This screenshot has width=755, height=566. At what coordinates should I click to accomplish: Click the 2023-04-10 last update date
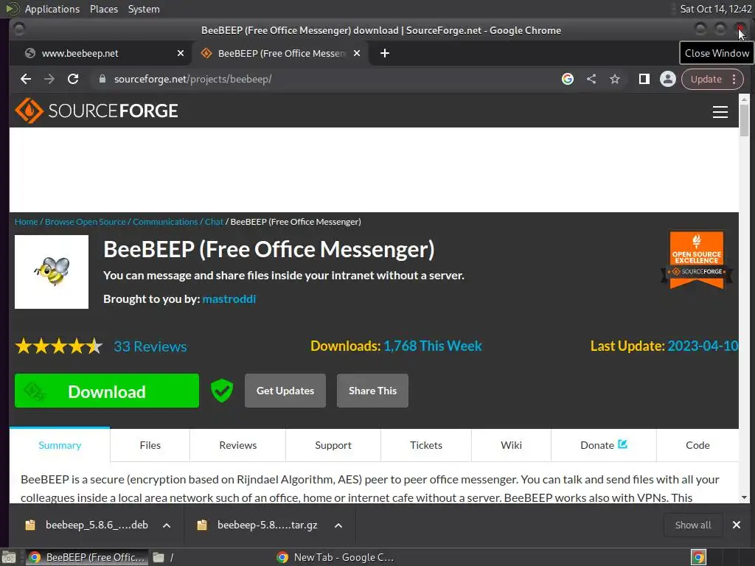coord(703,346)
